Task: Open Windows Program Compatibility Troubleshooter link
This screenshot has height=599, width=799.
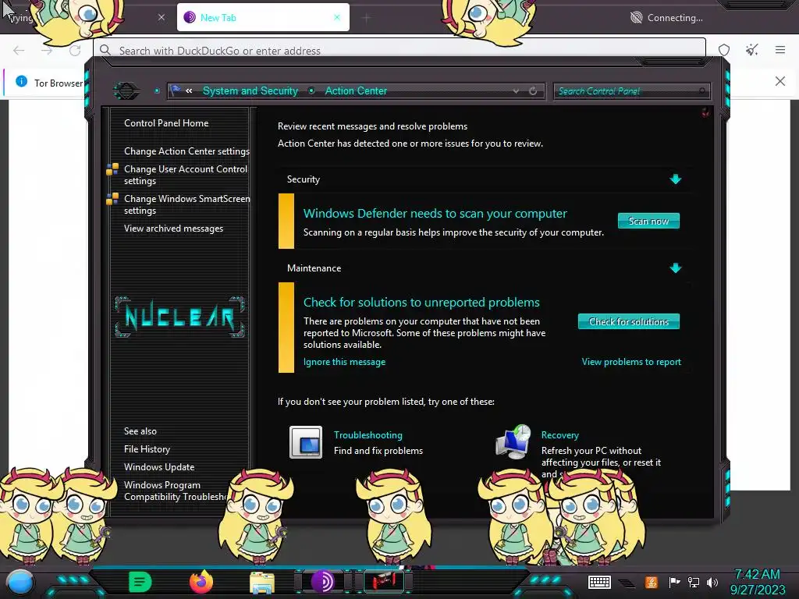Action: 175,491
